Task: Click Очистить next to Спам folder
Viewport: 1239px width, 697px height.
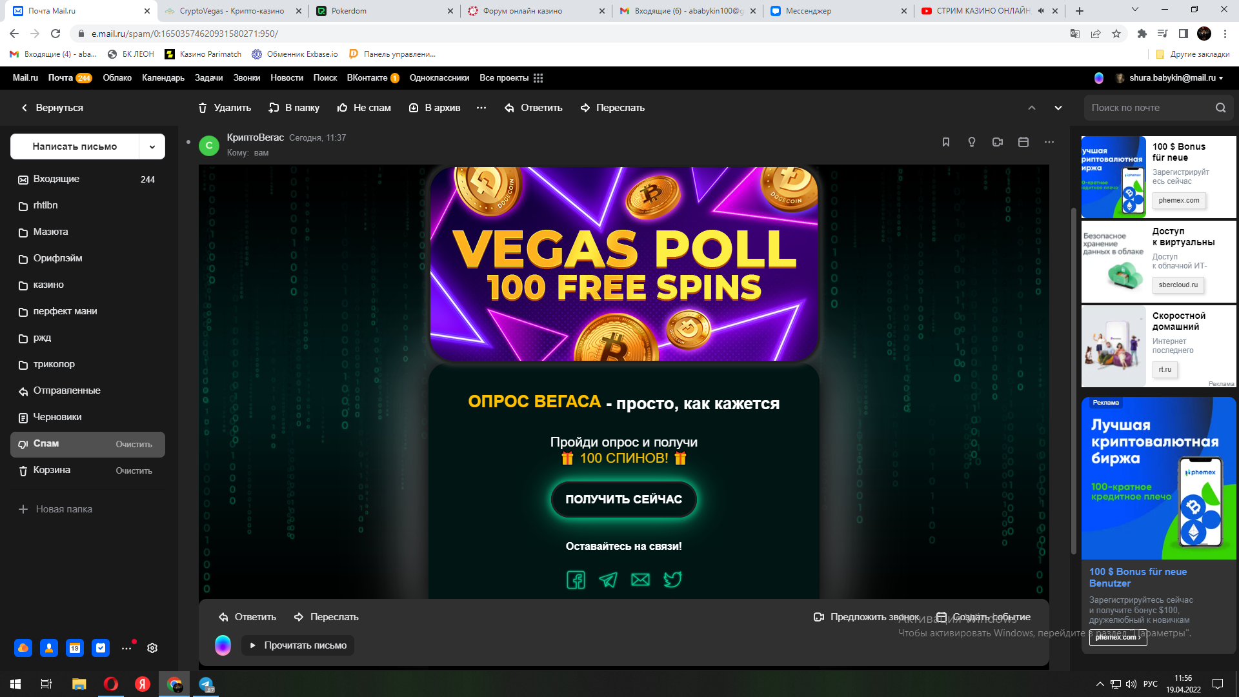Action: click(134, 445)
